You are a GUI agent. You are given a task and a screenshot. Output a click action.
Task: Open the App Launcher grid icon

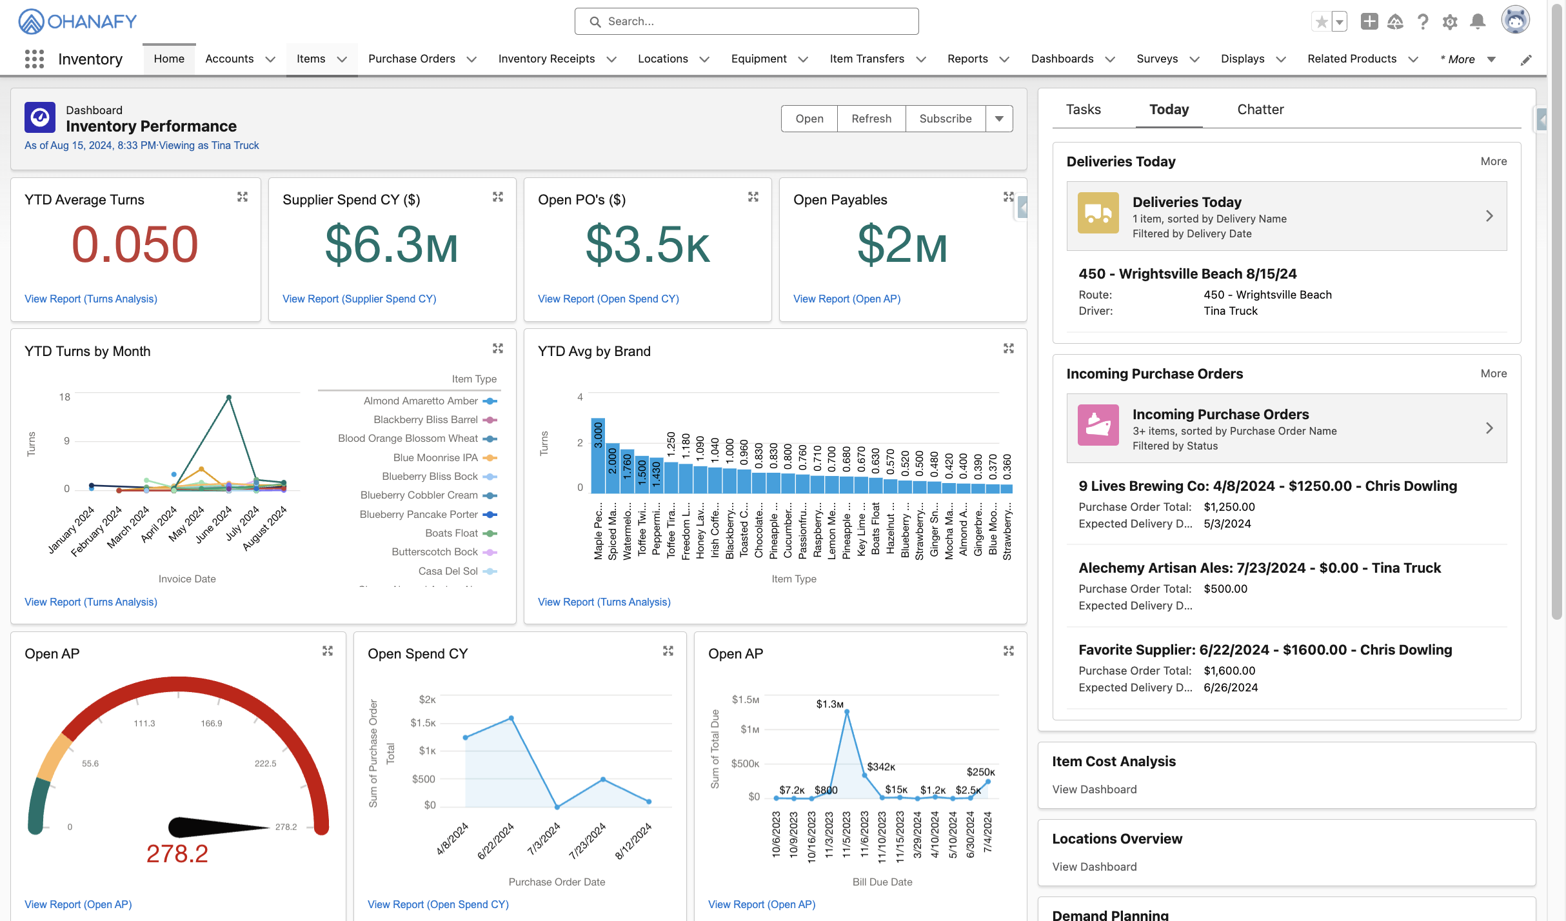34,59
